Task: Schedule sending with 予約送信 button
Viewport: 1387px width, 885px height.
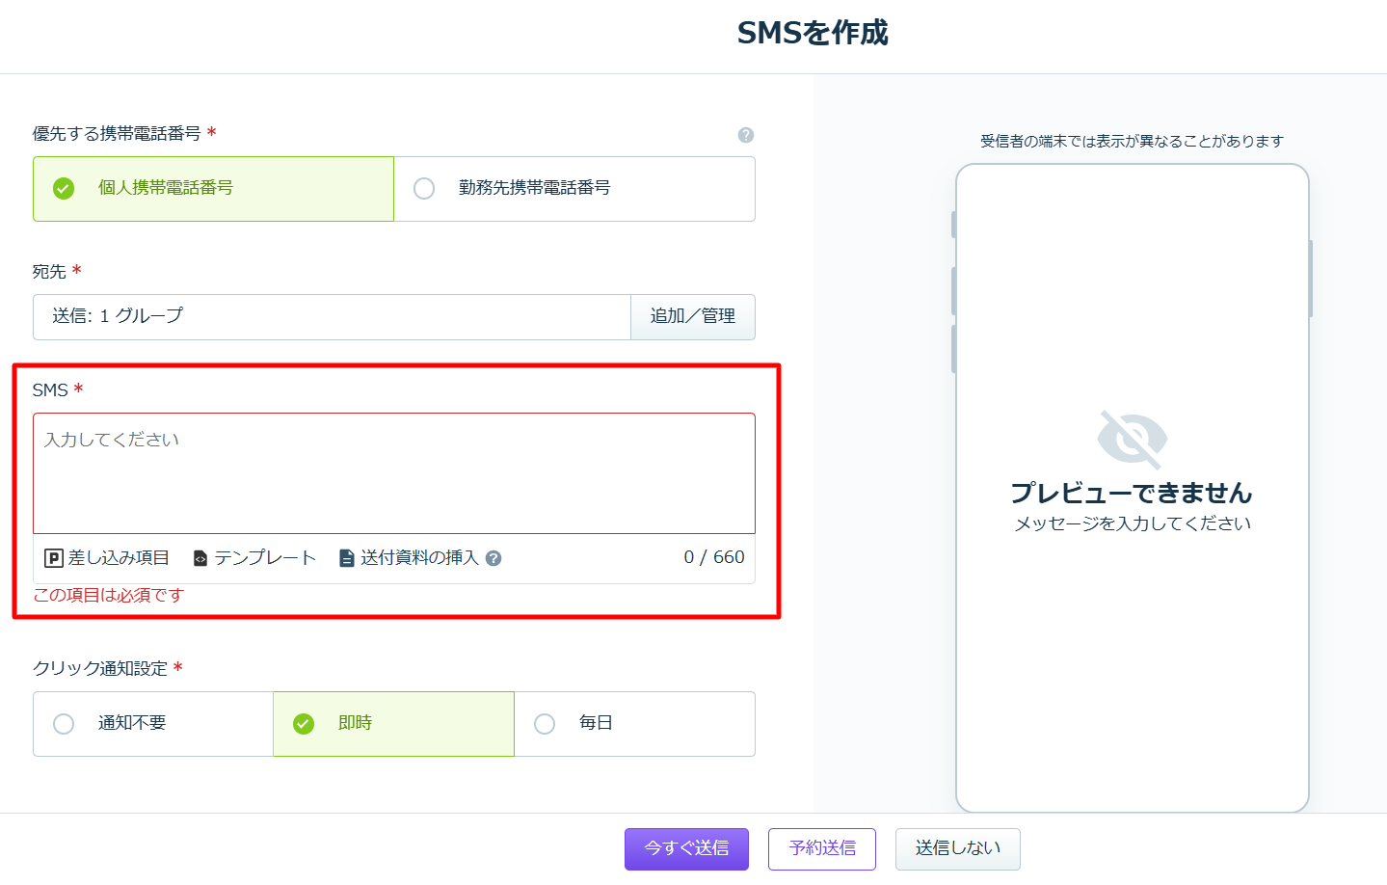Action: (x=822, y=849)
